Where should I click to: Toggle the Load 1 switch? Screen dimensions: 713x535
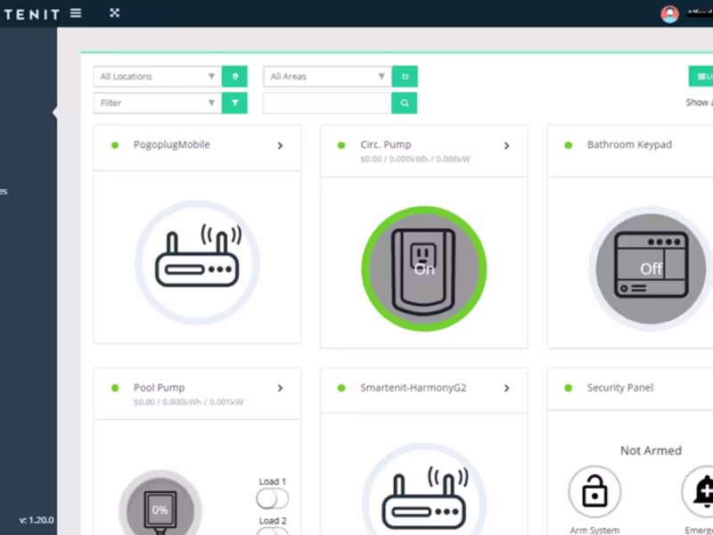click(x=272, y=498)
